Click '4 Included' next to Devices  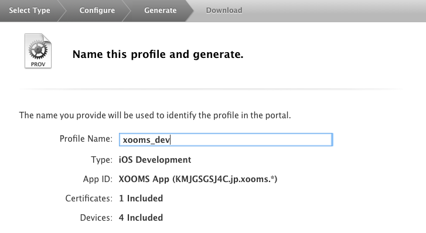click(x=141, y=218)
